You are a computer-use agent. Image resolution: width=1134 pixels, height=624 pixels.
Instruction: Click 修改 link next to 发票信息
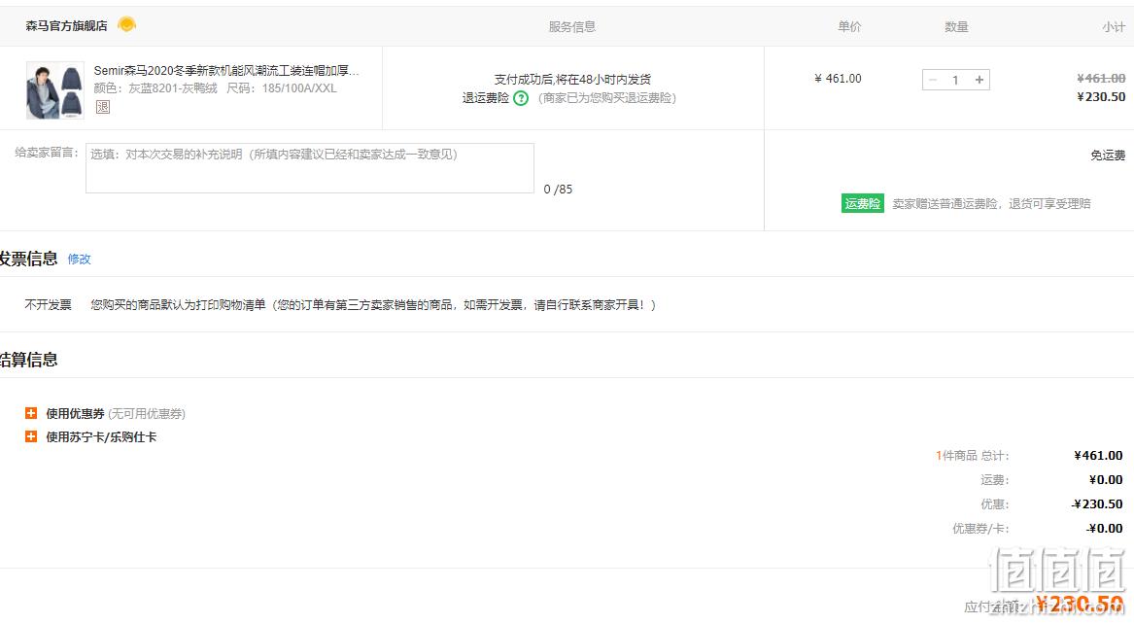79,259
